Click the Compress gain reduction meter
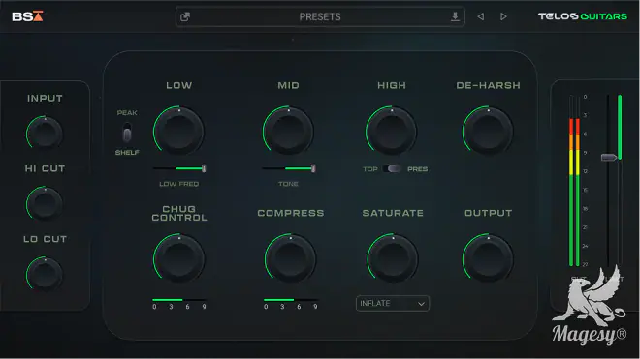 click(x=291, y=304)
